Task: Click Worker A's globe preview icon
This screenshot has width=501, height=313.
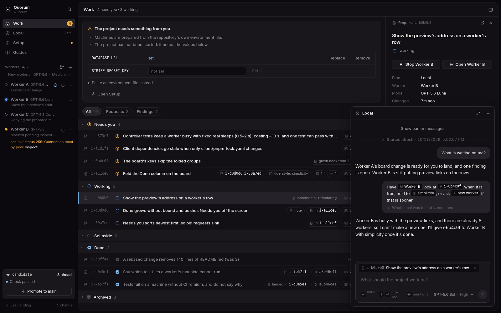Action: [x=55, y=85]
